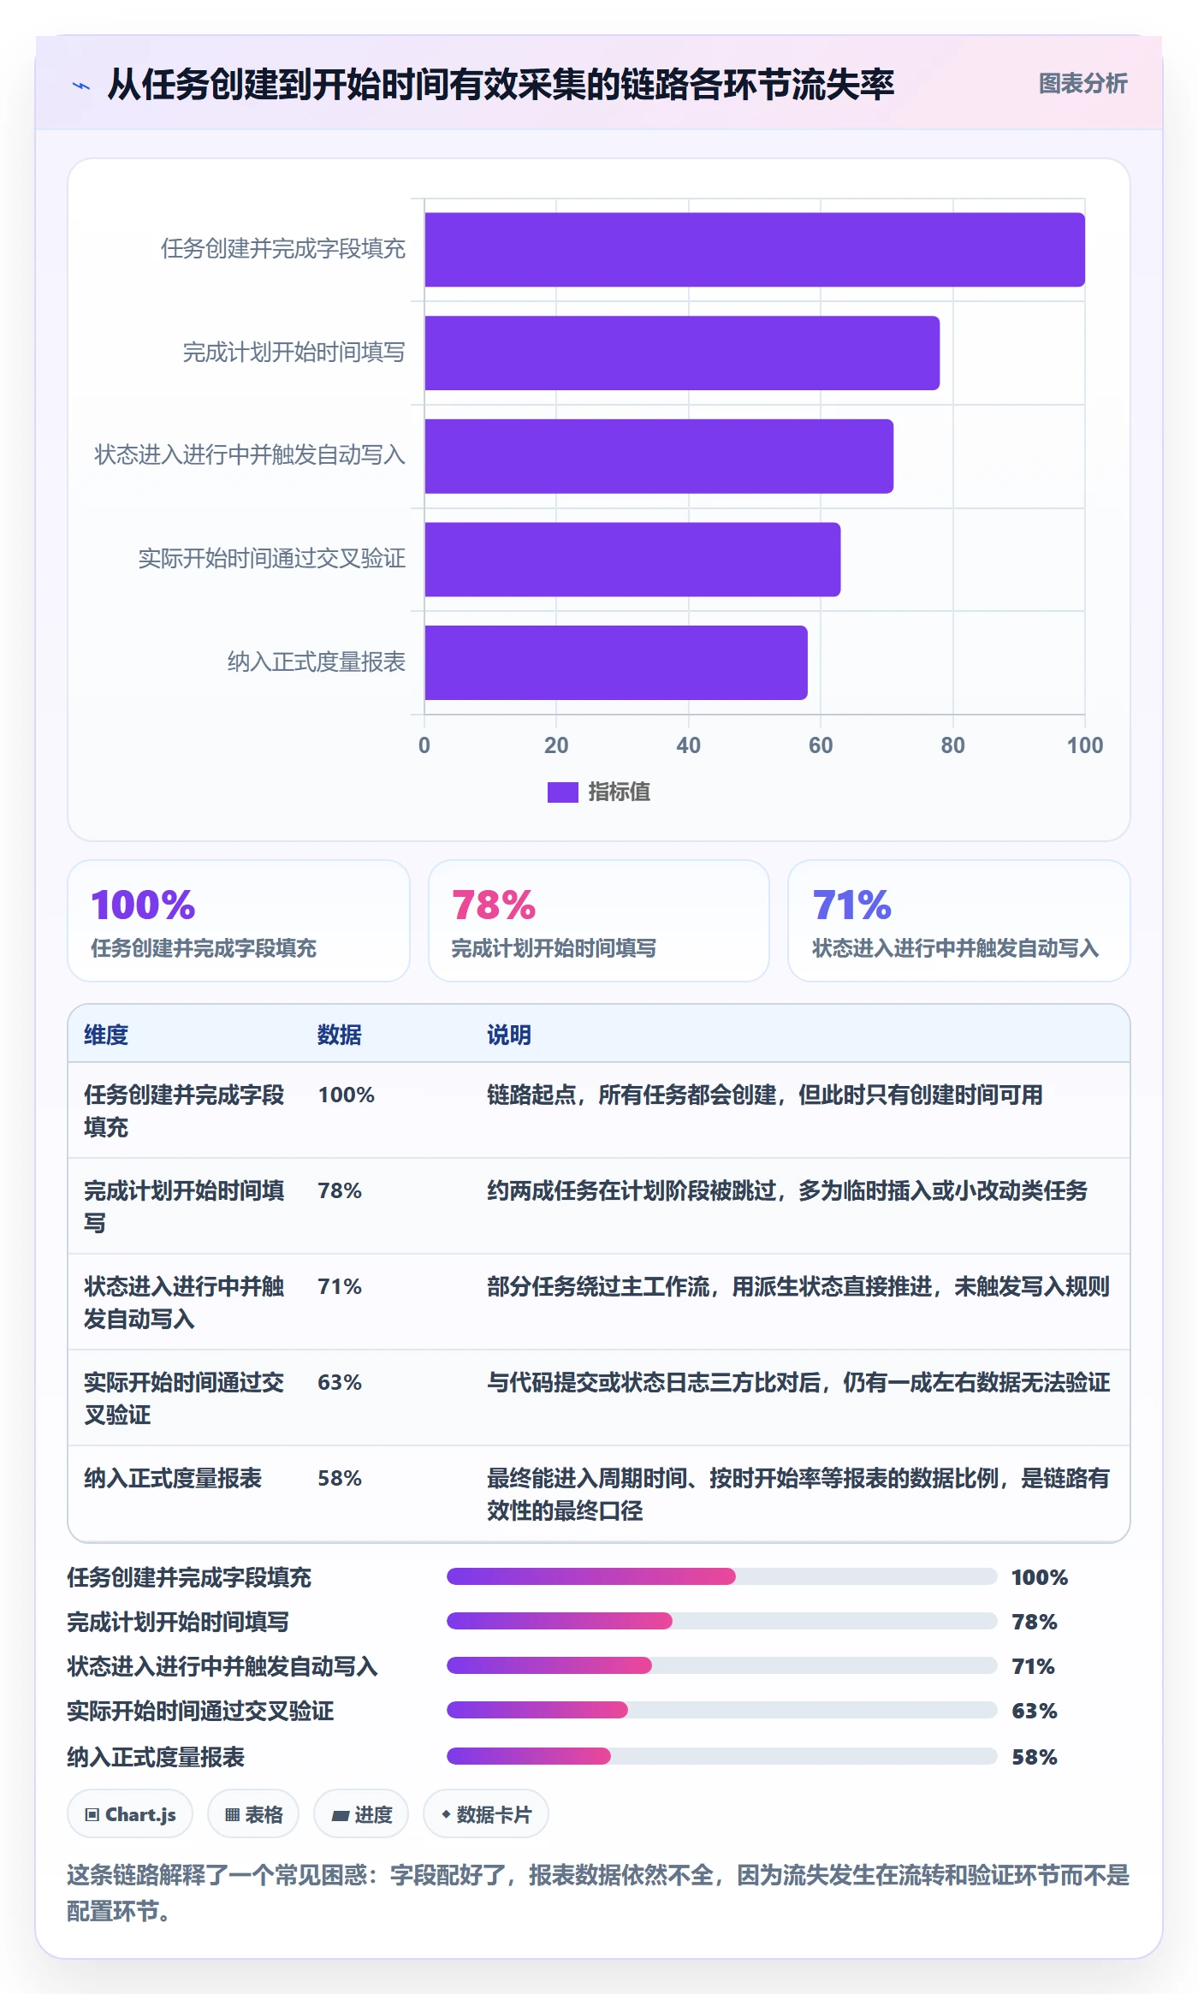Click the main title text
1198x1994 pixels.
501,84
